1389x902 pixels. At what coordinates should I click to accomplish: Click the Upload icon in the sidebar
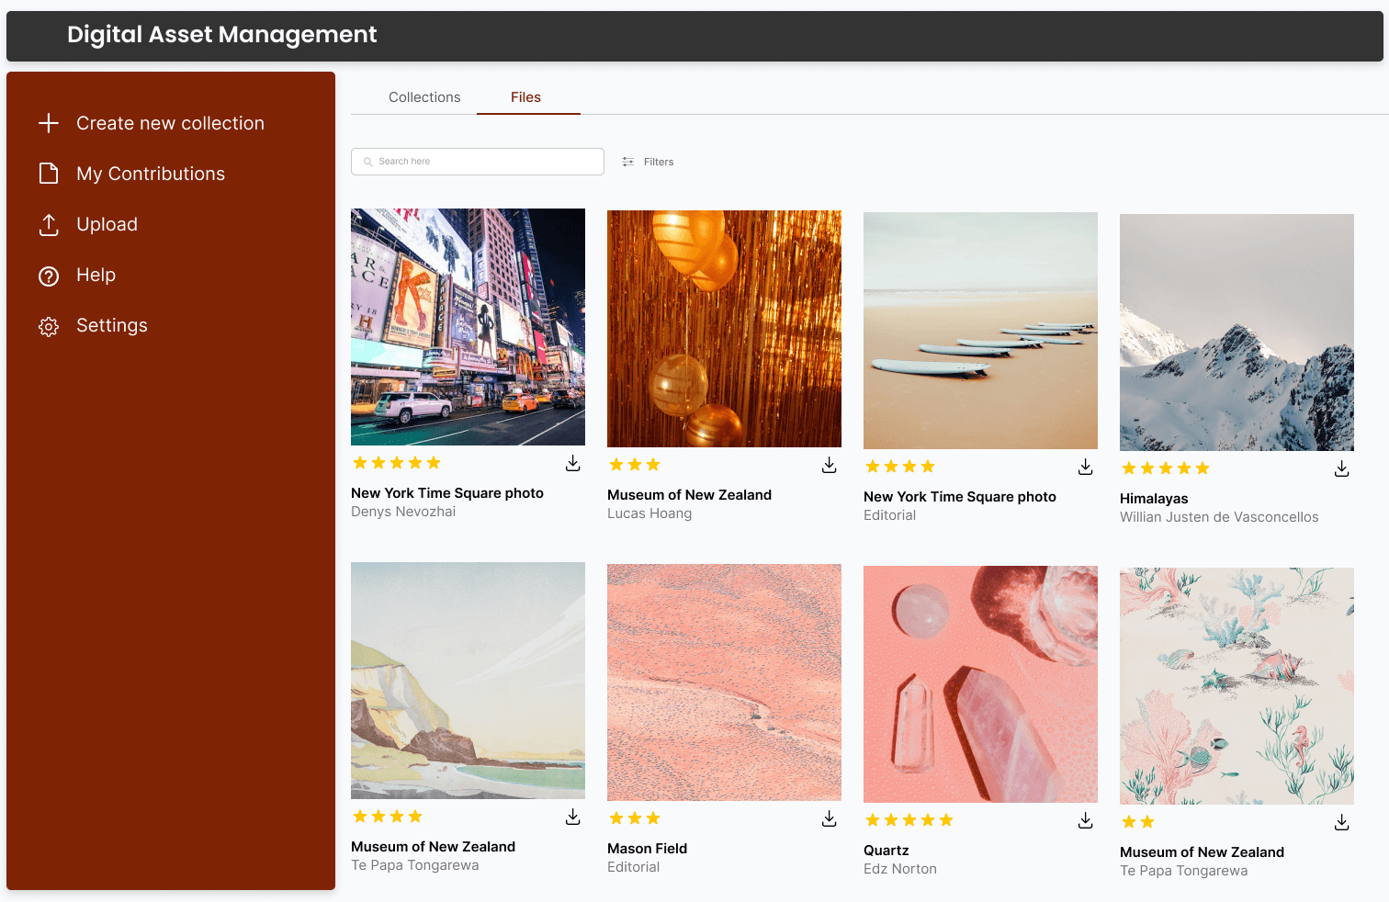click(48, 224)
